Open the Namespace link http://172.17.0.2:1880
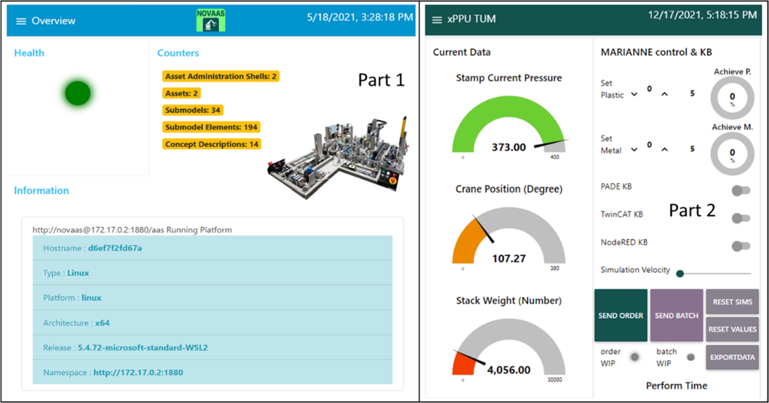 pyautogui.click(x=138, y=372)
